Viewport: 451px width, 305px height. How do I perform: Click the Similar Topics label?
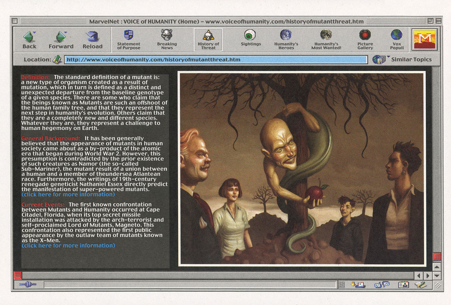coord(411,60)
